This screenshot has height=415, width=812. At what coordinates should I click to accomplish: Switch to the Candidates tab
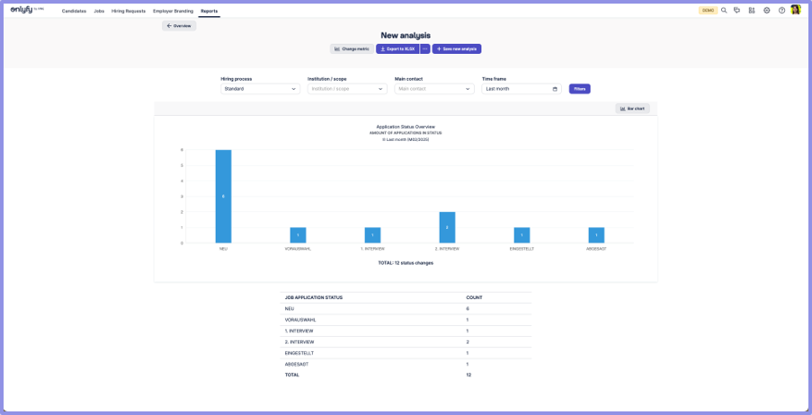click(74, 11)
